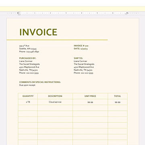Click the DATE field line
Image resolution: width=145 pixels, height=145 pixels.
click(x=81, y=49)
